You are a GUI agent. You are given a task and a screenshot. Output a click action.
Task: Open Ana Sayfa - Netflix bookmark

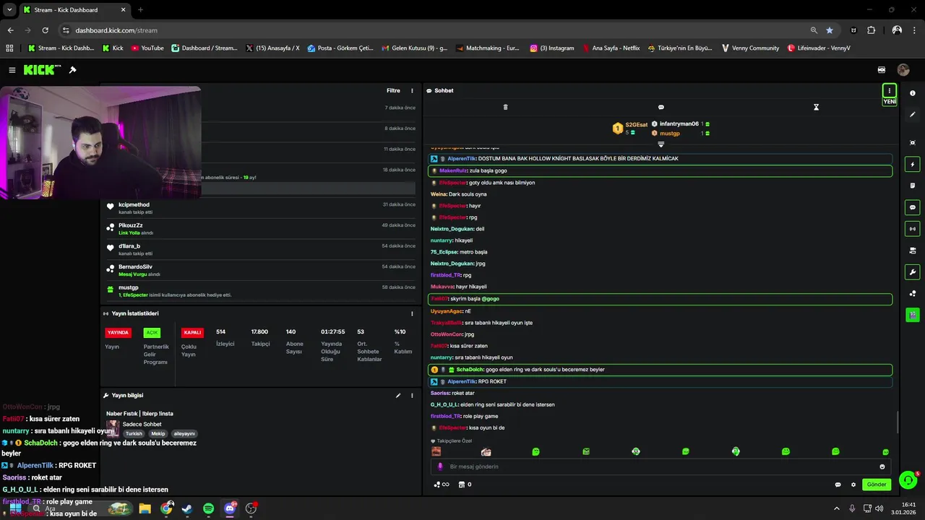611,48
